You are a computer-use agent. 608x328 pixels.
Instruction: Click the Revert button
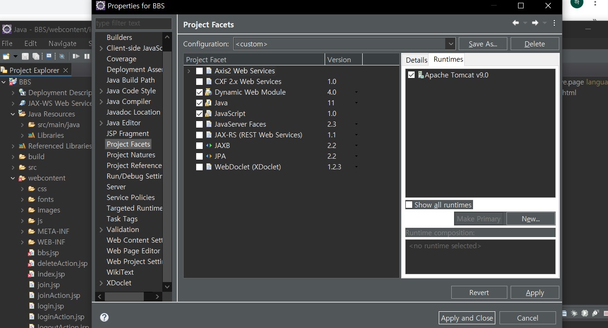pyautogui.click(x=479, y=292)
